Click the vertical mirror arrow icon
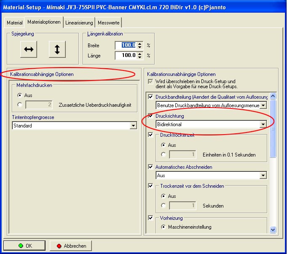The height and width of the screenshot is (254, 287). (57, 49)
